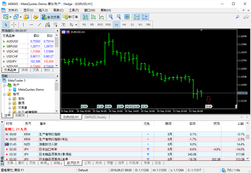
Task: Click 游客到访人数 NZD calendar event
Action: pos(125,144)
